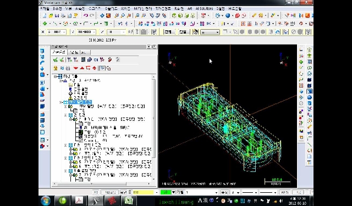Click the green level color box
Viewport: 352px width, 206px height.
166,192
